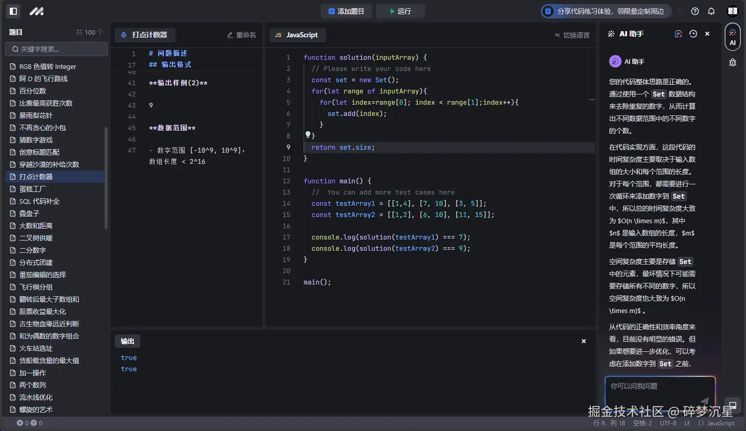Click the user avatar in top right
746x431 pixels.
tap(732, 11)
